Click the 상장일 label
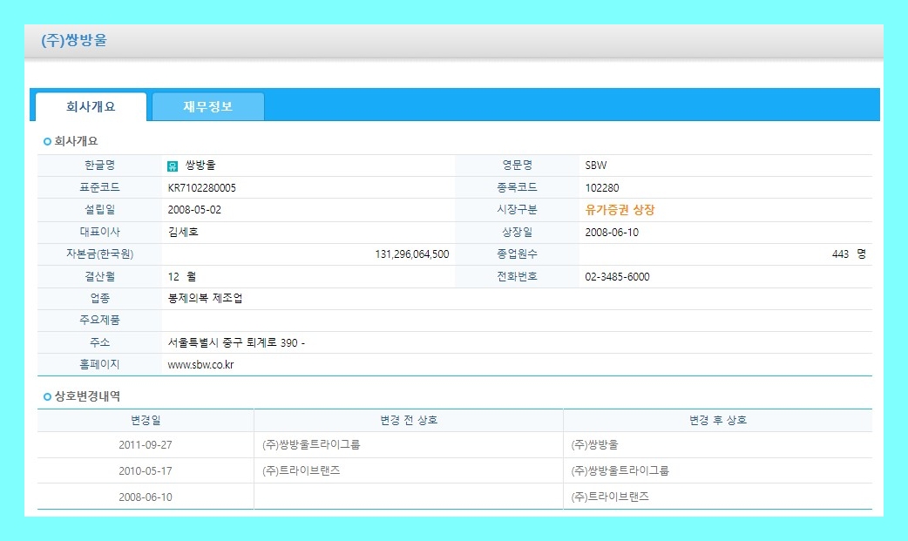Screen dimensions: 908x541 click(517, 232)
